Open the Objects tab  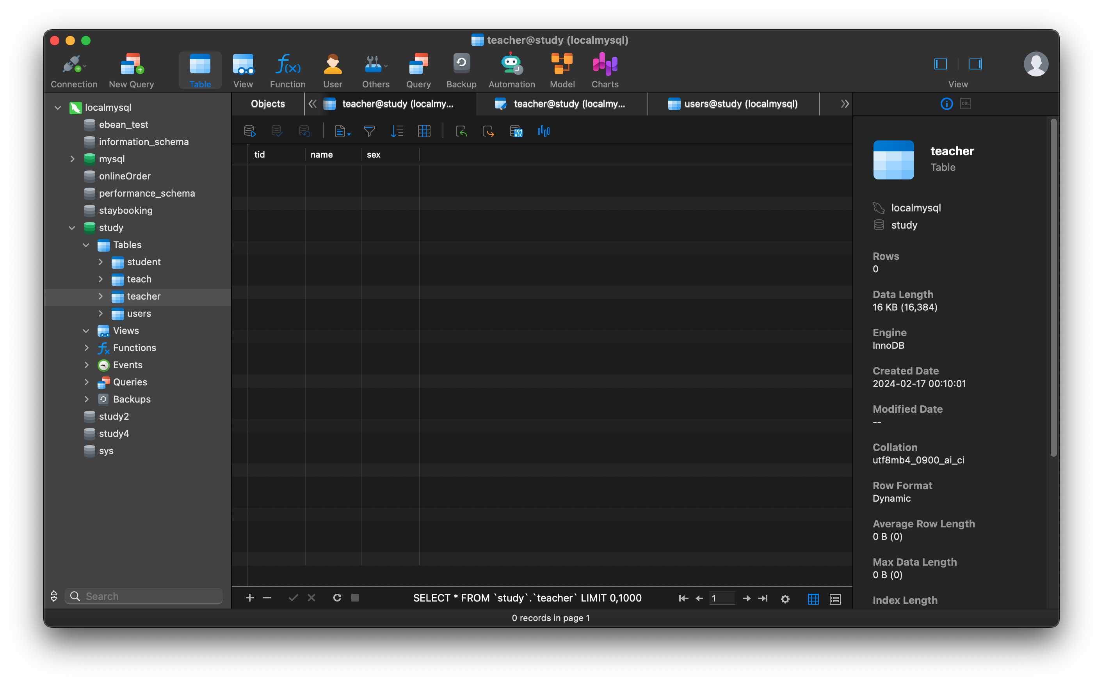pyautogui.click(x=267, y=104)
